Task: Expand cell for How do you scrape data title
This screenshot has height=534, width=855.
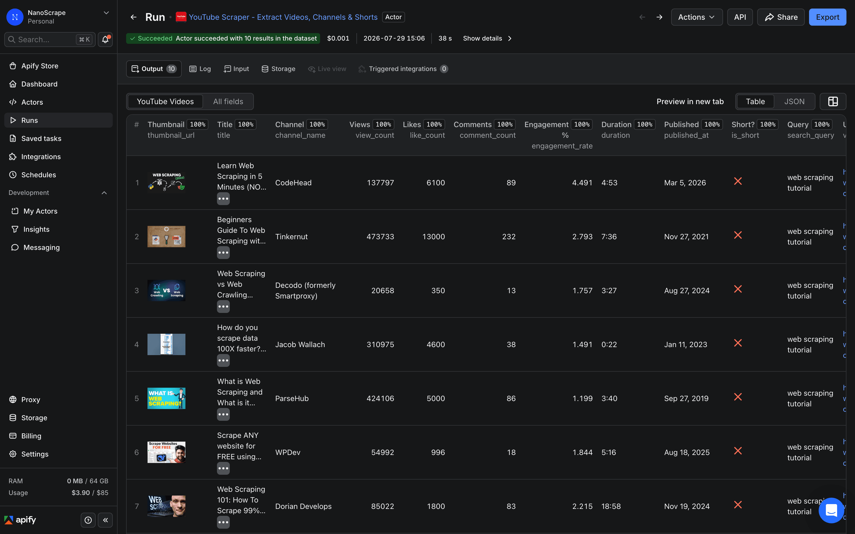Action: click(x=223, y=361)
